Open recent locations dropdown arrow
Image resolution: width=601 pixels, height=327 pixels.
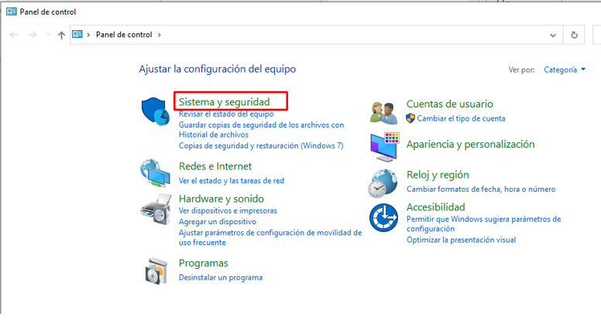[x=48, y=35]
